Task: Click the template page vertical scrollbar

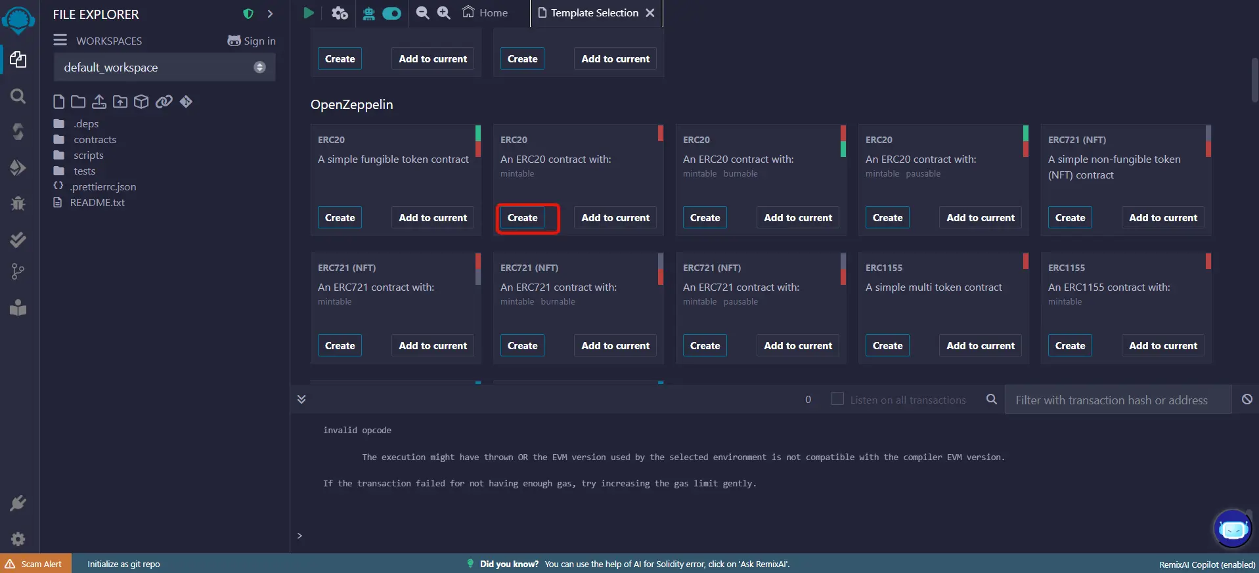Action: tap(1254, 80)
